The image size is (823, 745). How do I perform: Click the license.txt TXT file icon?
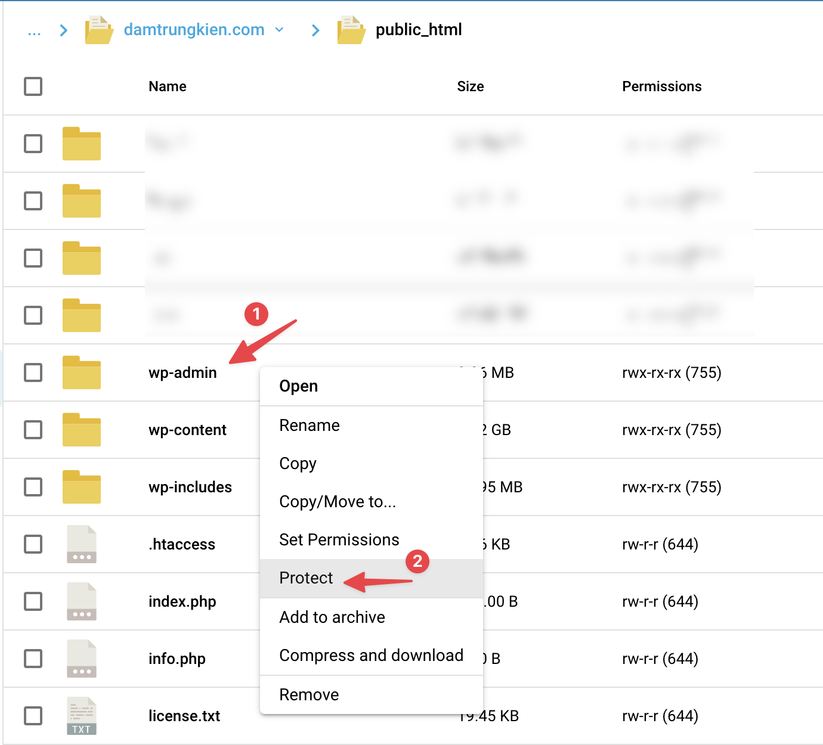tap(82, 716)
